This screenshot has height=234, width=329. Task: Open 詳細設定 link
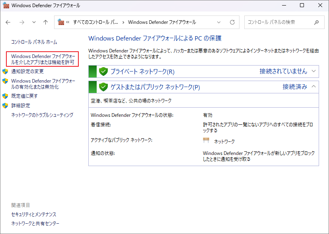click(x=21, y=105)
